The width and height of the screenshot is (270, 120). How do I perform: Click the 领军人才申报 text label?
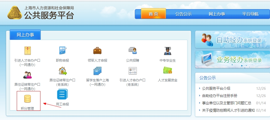point(97,61)
